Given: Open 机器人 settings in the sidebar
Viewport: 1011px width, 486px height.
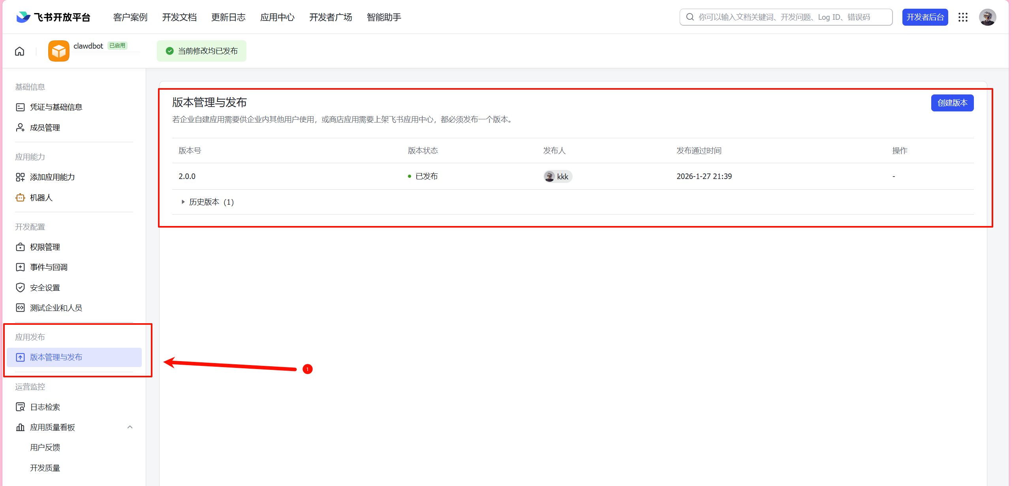Looking at the screenshot, I should (x=41, y=198).
